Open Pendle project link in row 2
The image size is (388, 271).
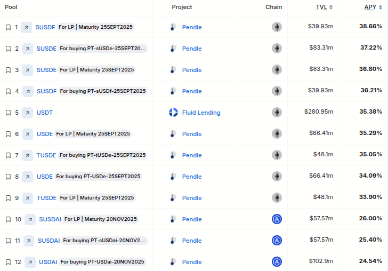coord(192,49)
